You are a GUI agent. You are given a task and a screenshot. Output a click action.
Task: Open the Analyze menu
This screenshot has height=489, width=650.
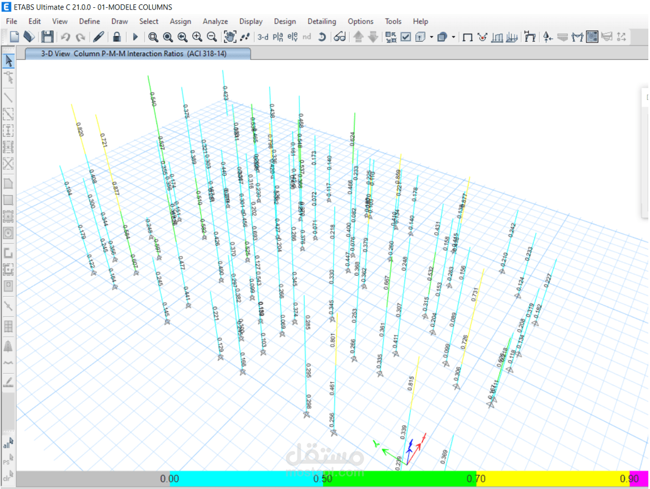click(215, 21)
